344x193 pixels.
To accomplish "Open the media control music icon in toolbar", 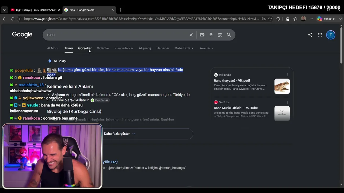I will click(x=287, y=19).
